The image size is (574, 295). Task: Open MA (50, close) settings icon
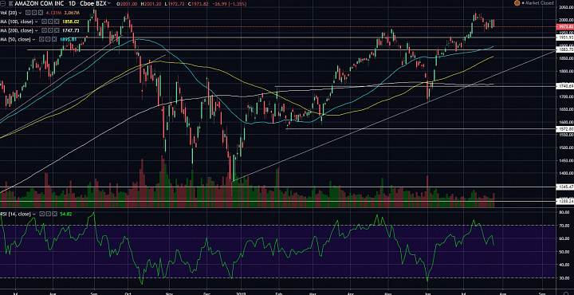pos(48,39)
